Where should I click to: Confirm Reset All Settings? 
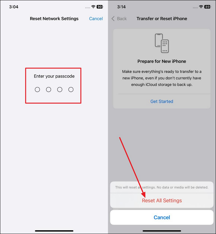162,200
